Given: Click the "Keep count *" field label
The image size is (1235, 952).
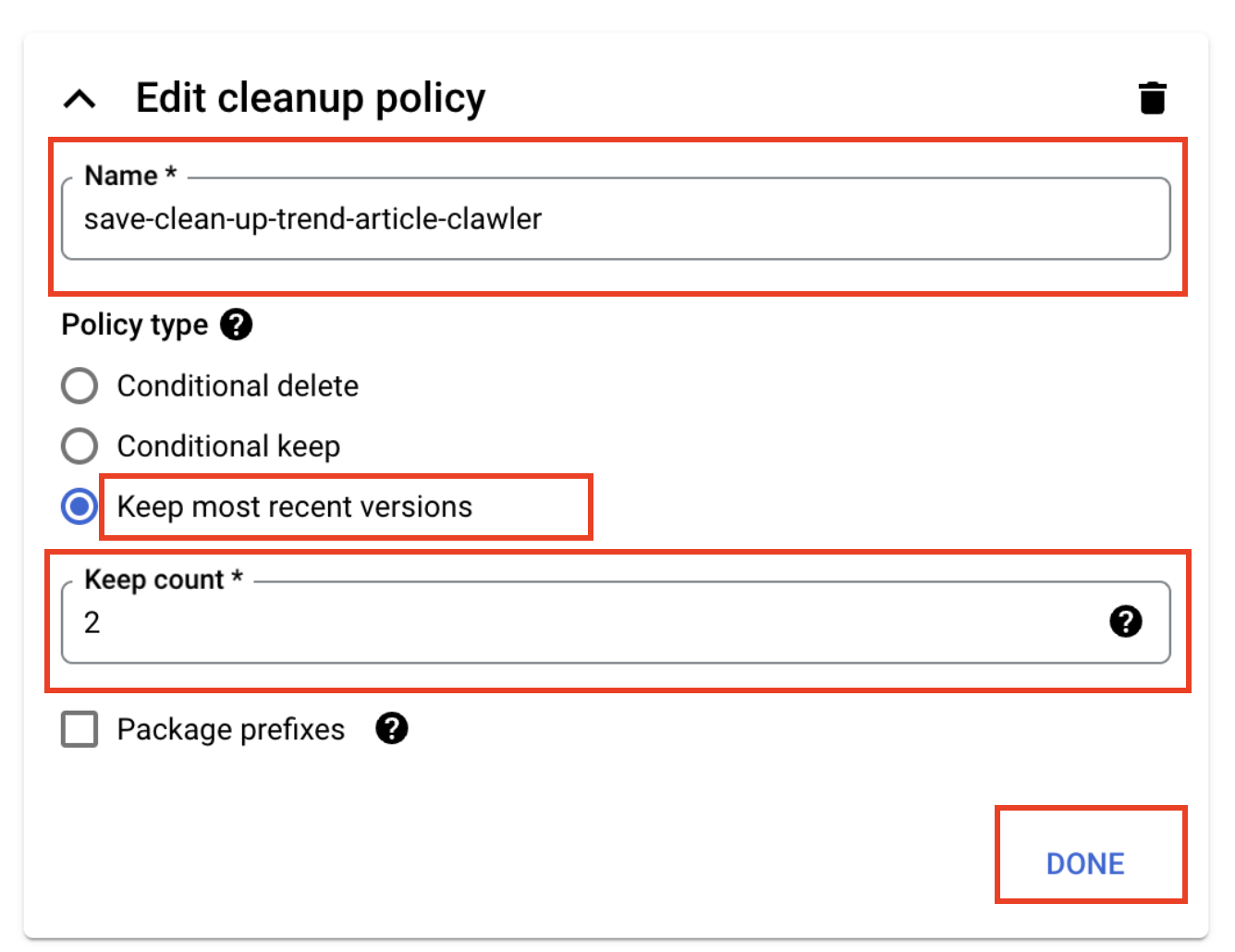Looking at the screenshot, I should click(x=163, y=580).
